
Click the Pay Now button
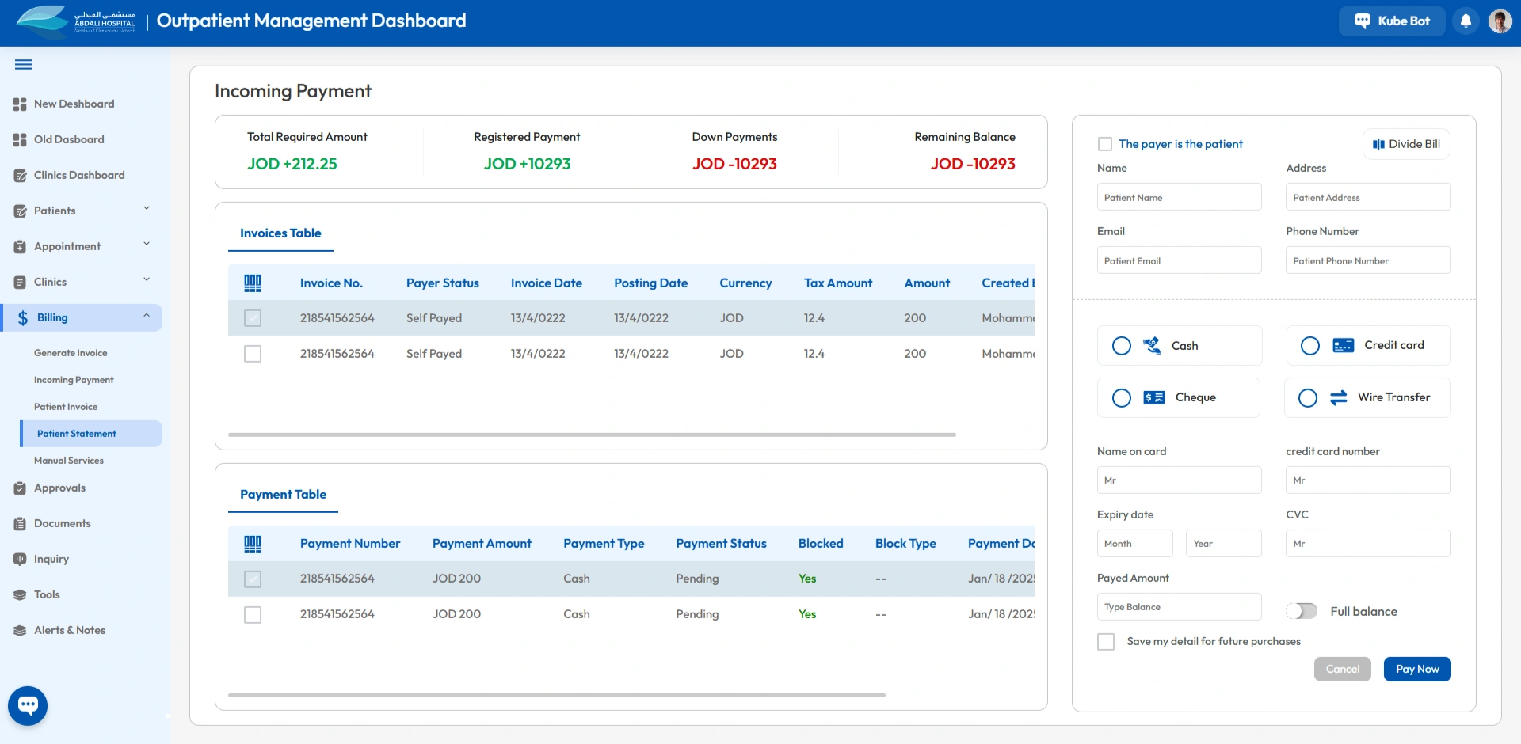(x=1416, y=669)
